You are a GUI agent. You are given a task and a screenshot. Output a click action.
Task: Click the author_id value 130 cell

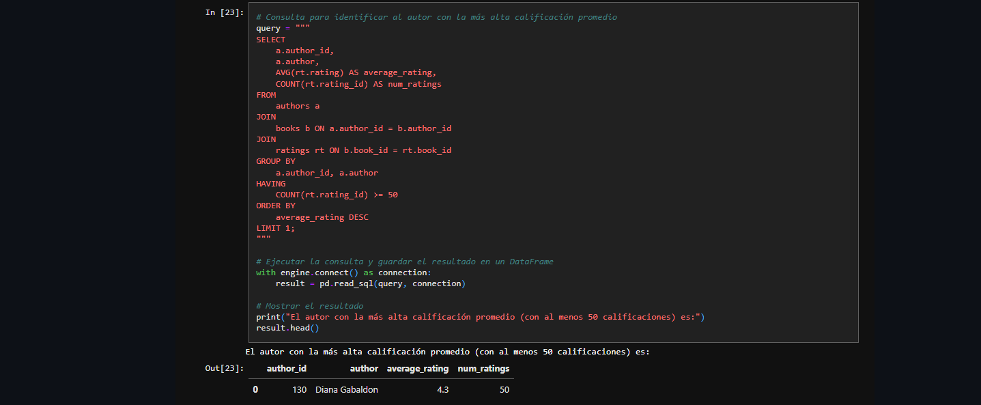[x=299, y=389]
